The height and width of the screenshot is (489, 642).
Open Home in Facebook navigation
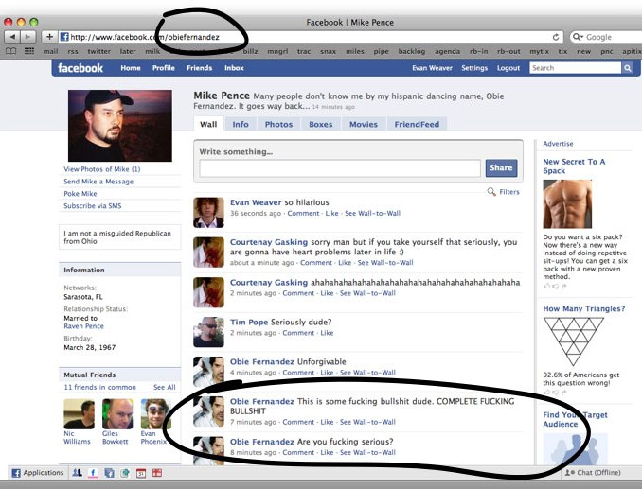(x=131, y=68)
